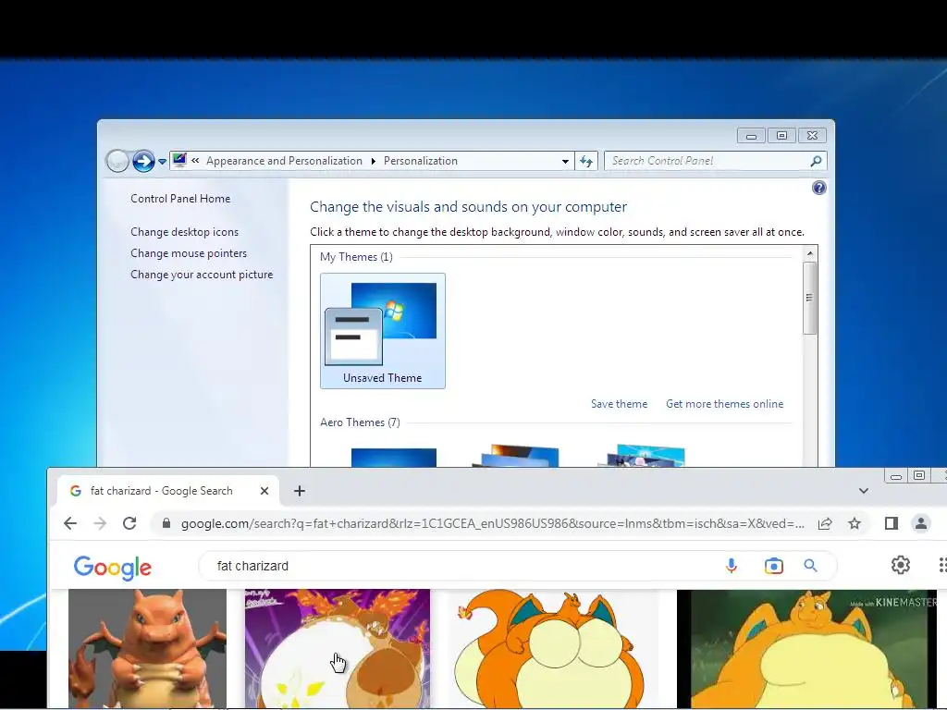Expand the hidden breadcrumb chevrons in address bar
Image resolution: width=947 pixels, height=710 pixels.
pyautogui.click(x=195, y=161)
